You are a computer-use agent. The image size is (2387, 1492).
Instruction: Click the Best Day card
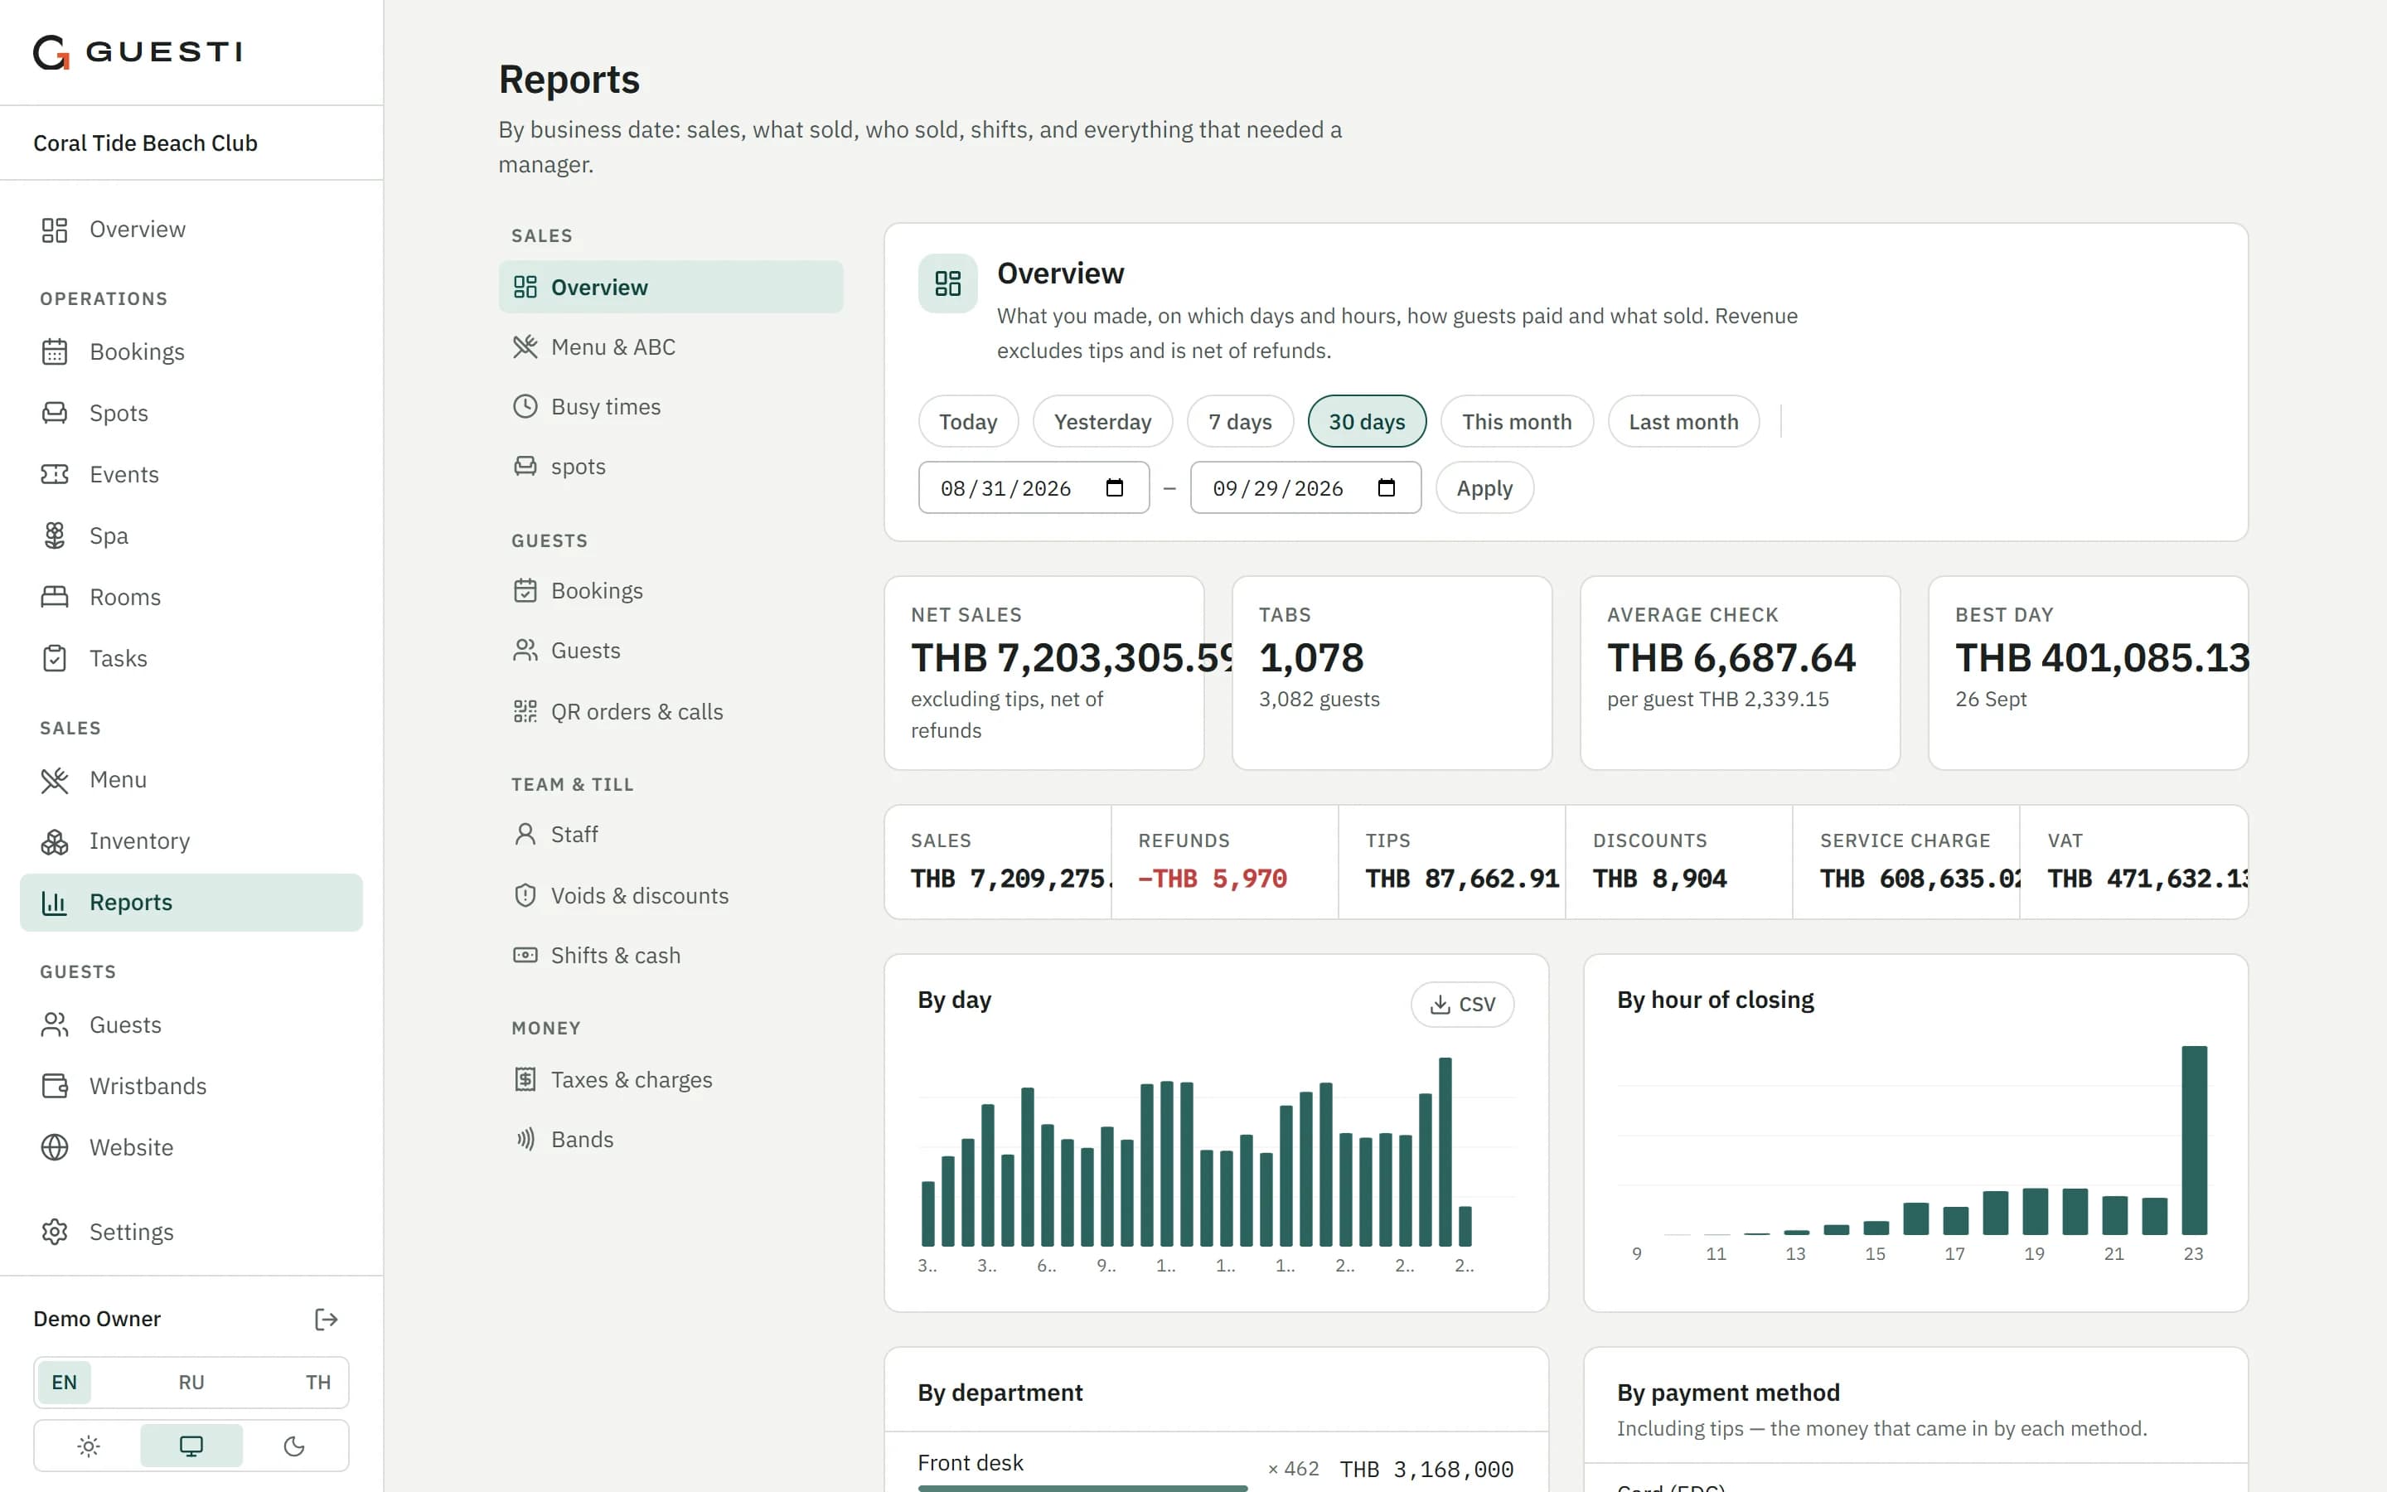(x=2087, y=673)
